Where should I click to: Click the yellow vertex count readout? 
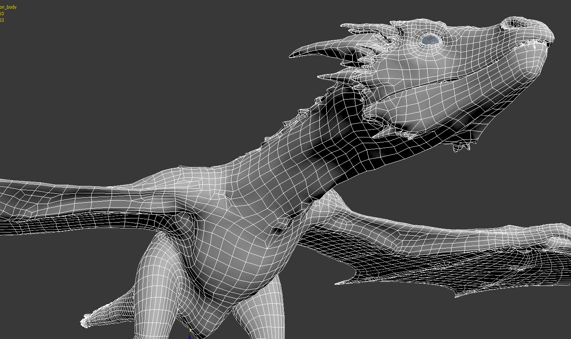tap(2, 13)
